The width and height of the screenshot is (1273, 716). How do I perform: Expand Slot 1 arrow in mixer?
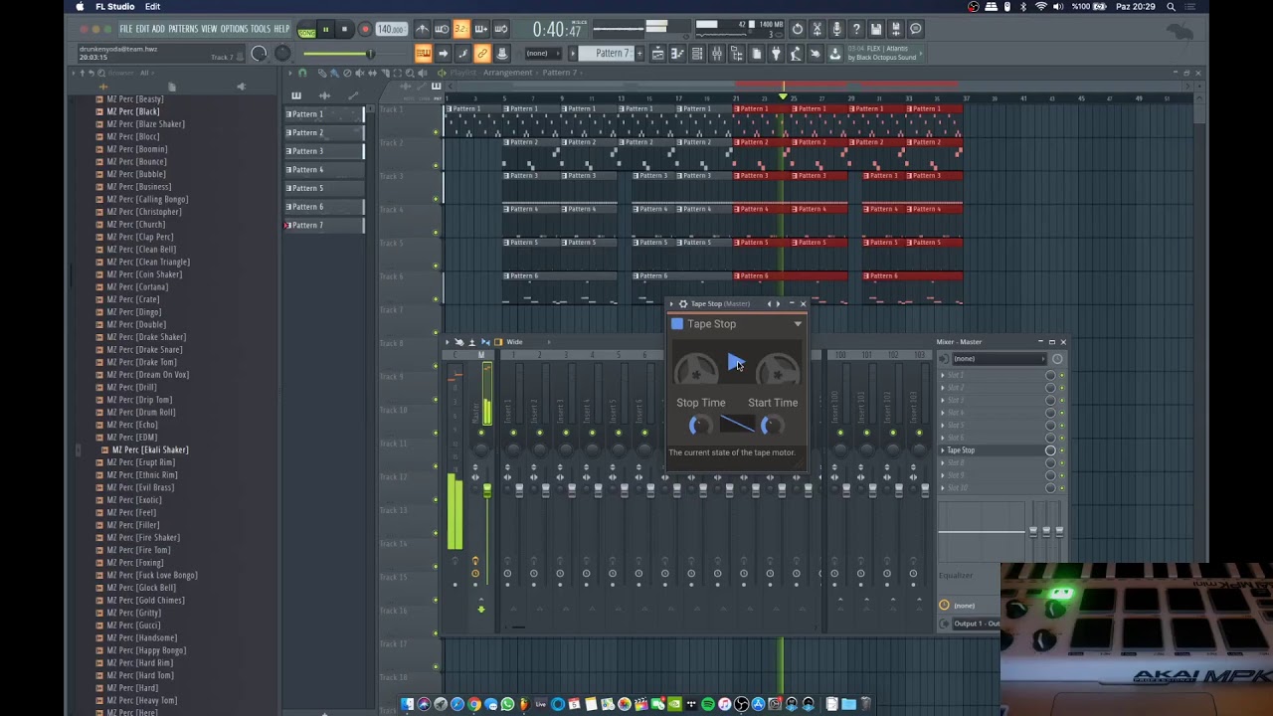pos(943,375)
